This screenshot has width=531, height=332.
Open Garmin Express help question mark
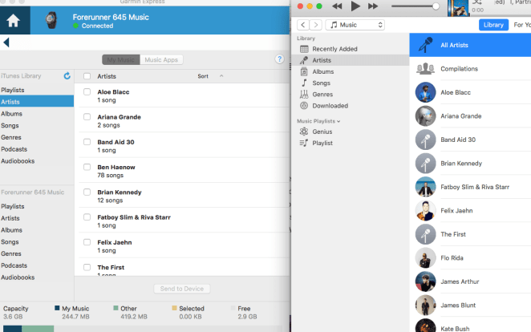tap(279, 59)
